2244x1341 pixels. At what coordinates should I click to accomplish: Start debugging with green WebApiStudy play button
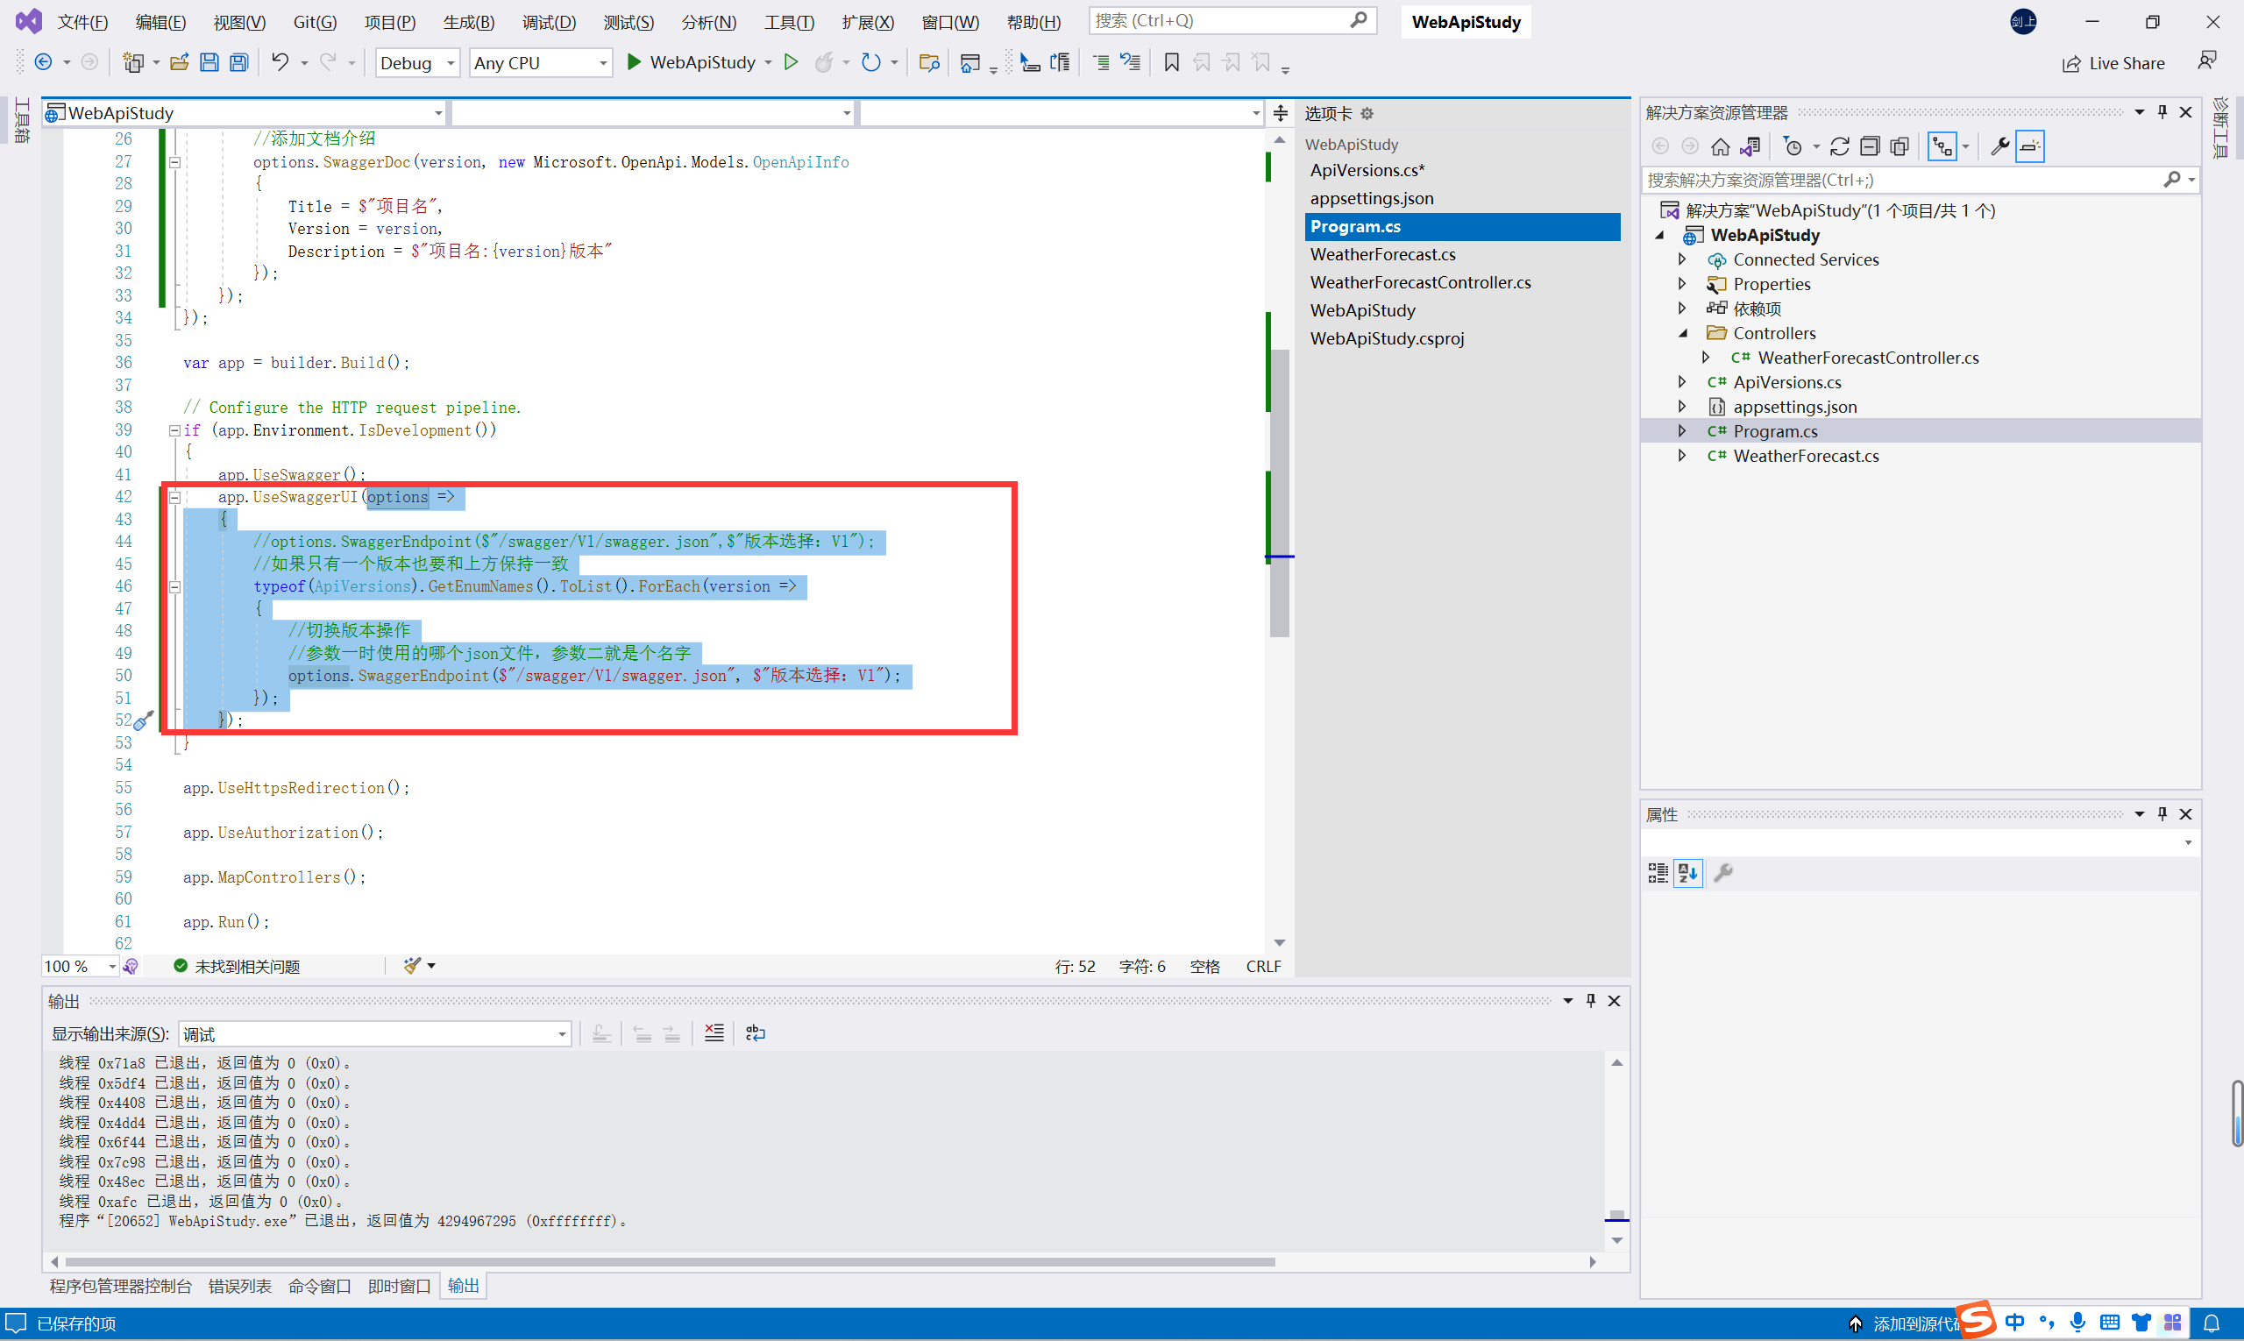pos(635,62)
